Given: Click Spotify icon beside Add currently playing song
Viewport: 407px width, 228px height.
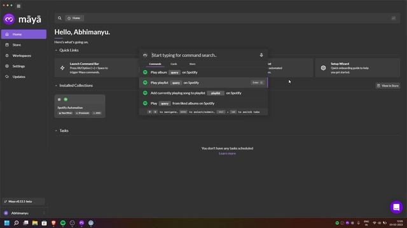Looking at the screenshot, I should click(145, 93).
